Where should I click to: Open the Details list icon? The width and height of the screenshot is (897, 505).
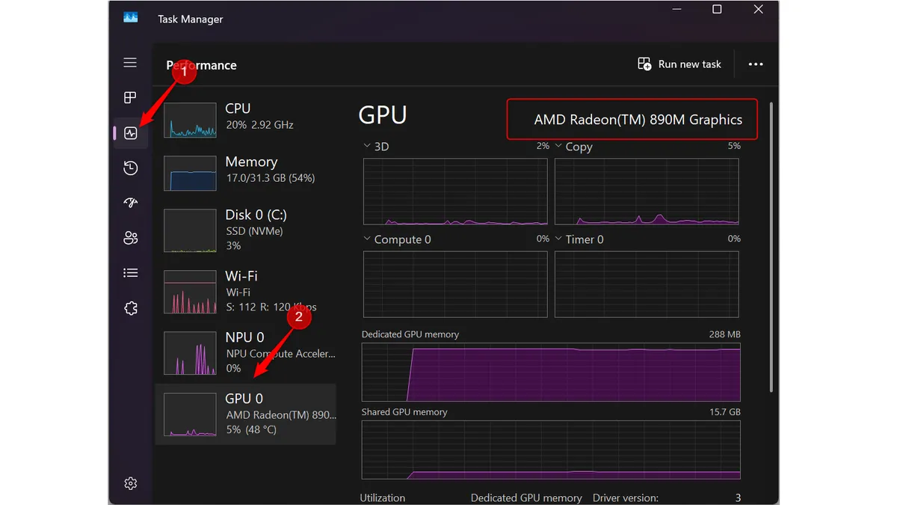130,272
